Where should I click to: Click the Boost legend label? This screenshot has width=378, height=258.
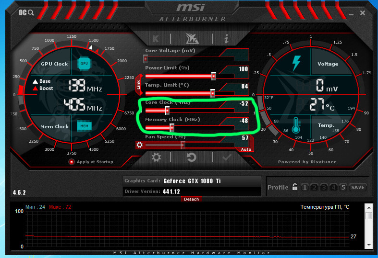pyautogui.click(x=46, y=88)
